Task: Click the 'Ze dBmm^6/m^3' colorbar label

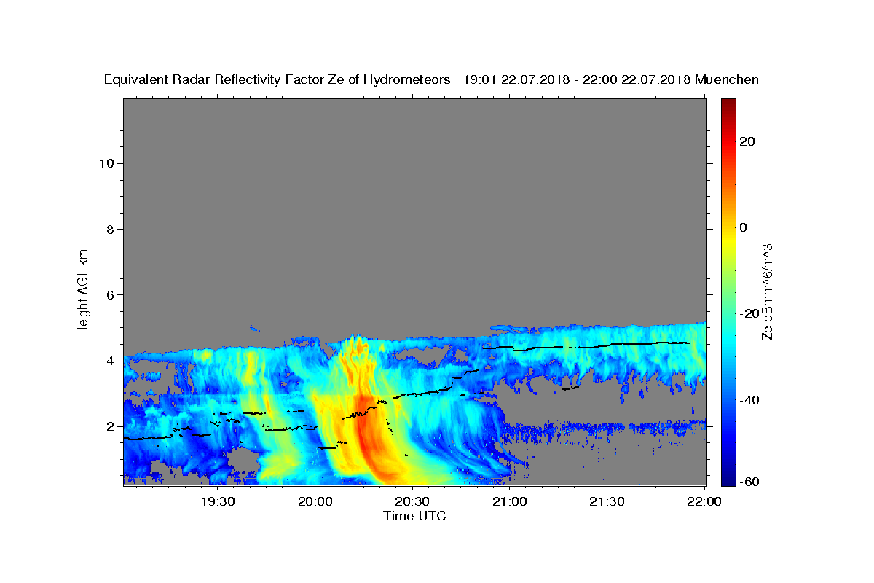Action: (767, 291)
